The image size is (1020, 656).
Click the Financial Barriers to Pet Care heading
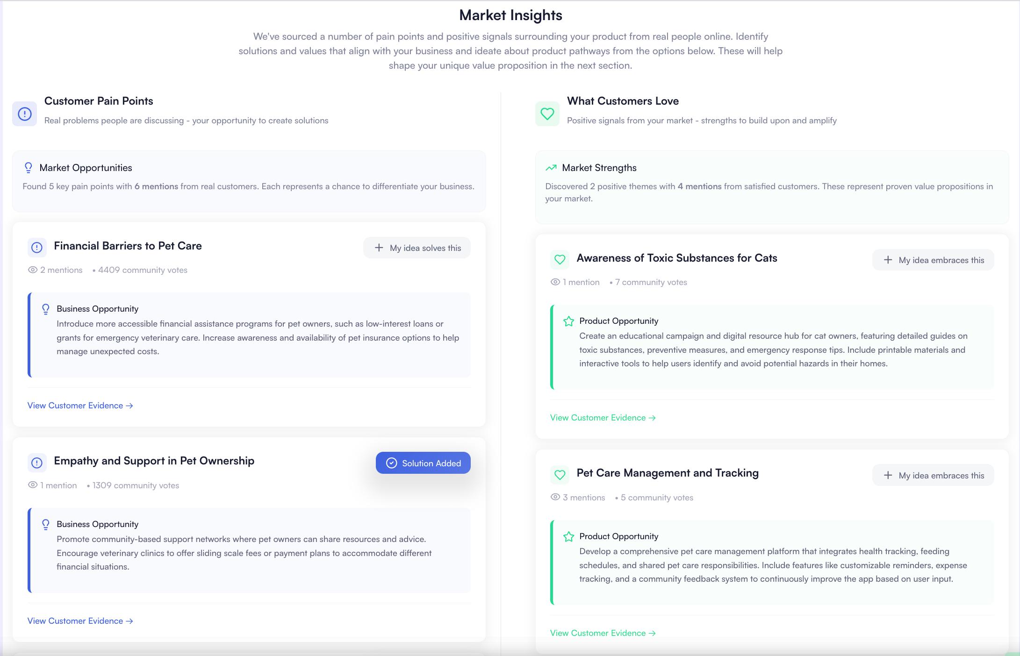point(128,246)
